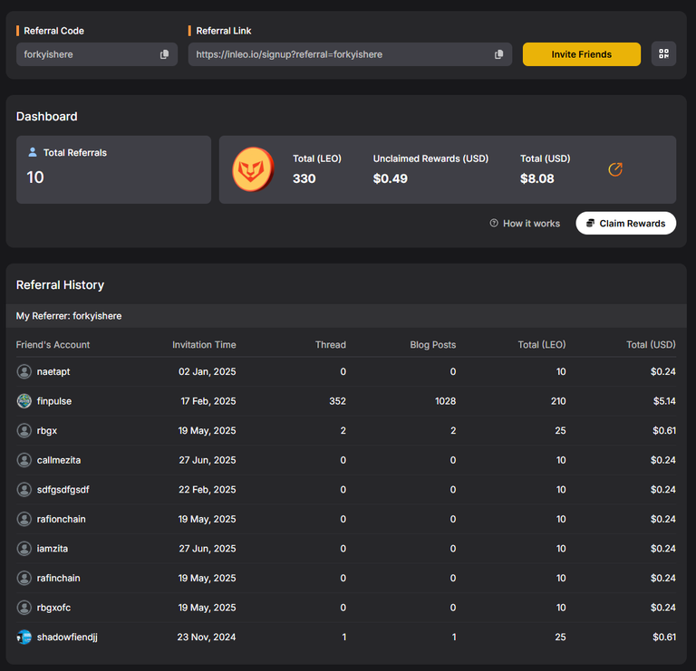Click the Dashboard heading
Viewport: 696px width, 671px height.
(x=46, y=116)
